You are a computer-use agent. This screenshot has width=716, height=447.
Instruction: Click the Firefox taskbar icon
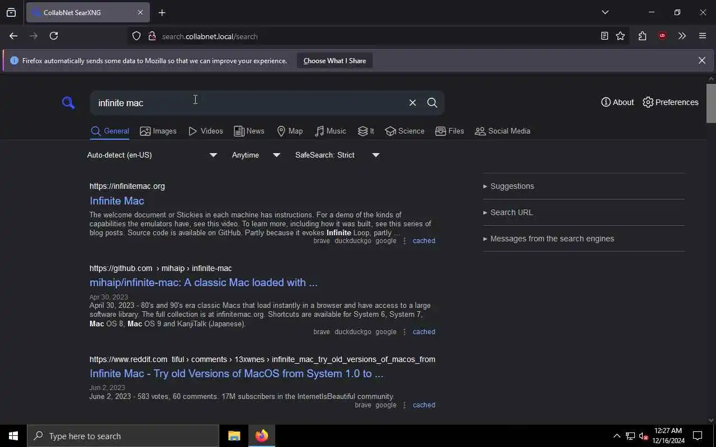tap(261, 436)
